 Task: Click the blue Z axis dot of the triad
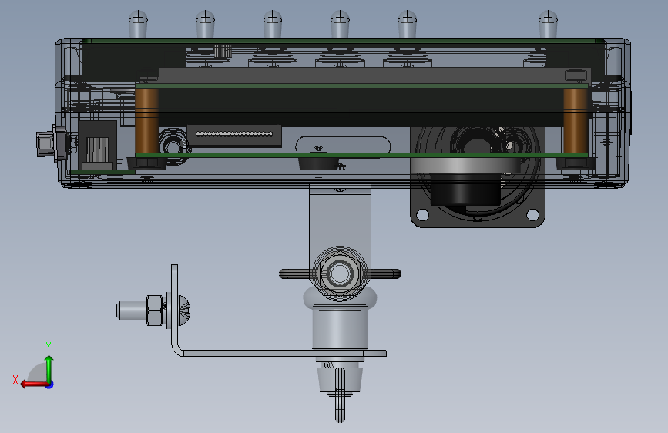[50, 384]
